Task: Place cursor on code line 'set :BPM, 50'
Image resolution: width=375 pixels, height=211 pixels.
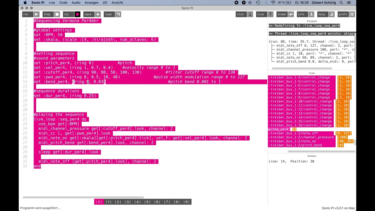Action: [48, 35]
